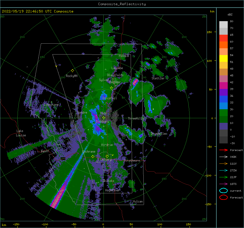Click the Banff label on the map

[45, 151]
